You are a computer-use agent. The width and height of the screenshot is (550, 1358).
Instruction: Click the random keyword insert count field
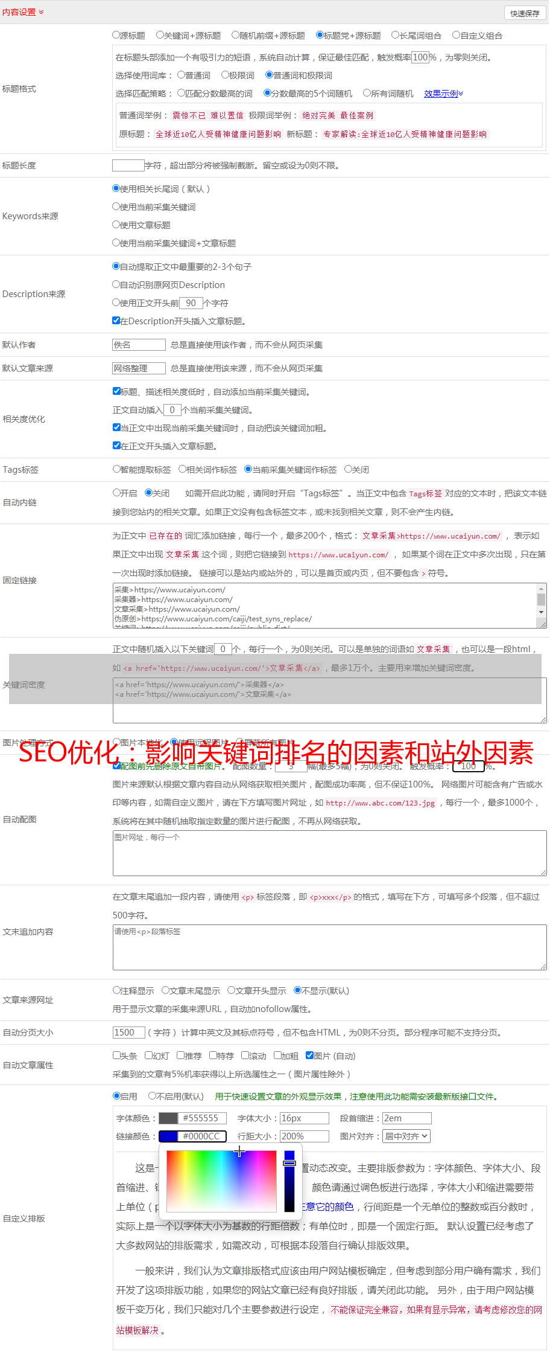tap(223, 649)
